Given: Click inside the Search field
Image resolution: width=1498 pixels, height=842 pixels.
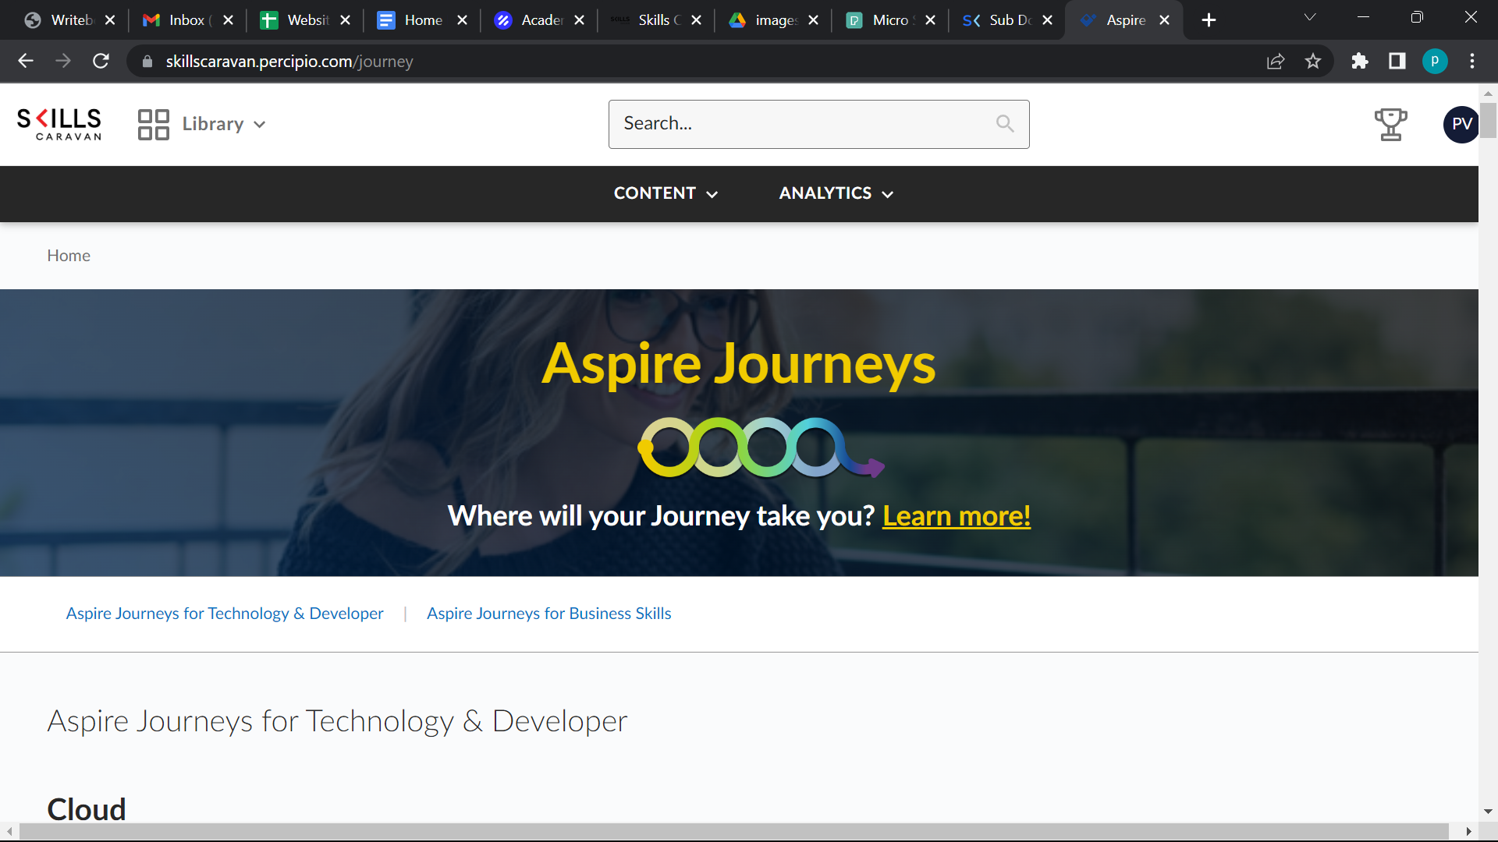Looking at the screenshot, I should point(780,124).
